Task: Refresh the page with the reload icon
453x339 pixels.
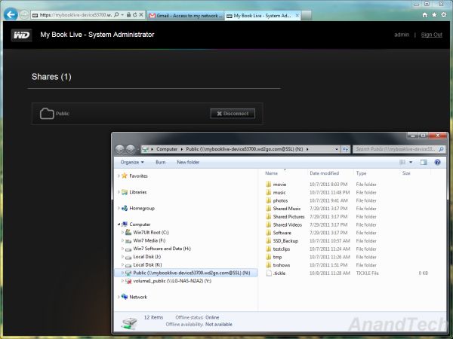Action: (135, 15)
